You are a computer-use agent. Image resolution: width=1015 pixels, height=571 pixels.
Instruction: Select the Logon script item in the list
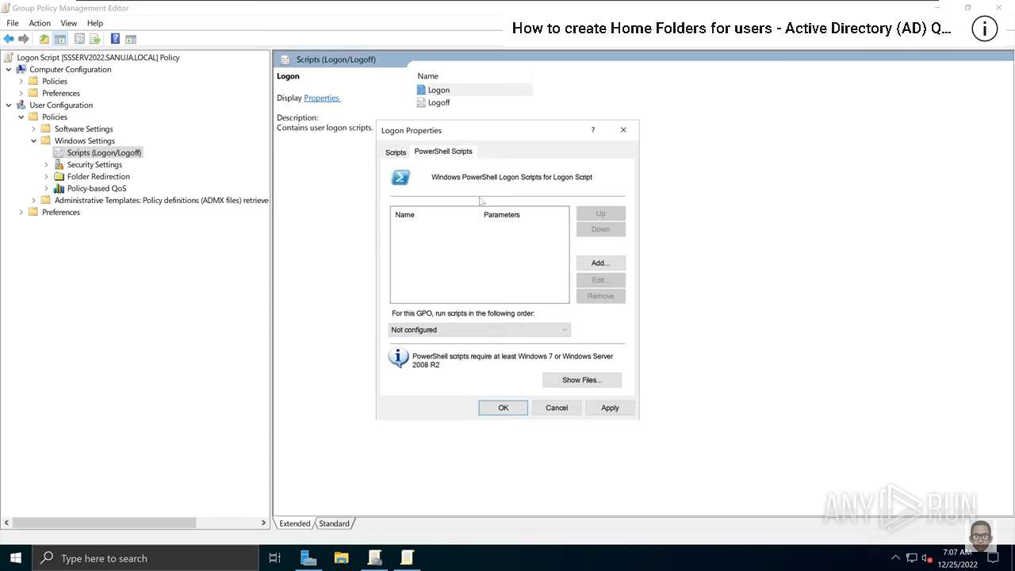[439, 90]
